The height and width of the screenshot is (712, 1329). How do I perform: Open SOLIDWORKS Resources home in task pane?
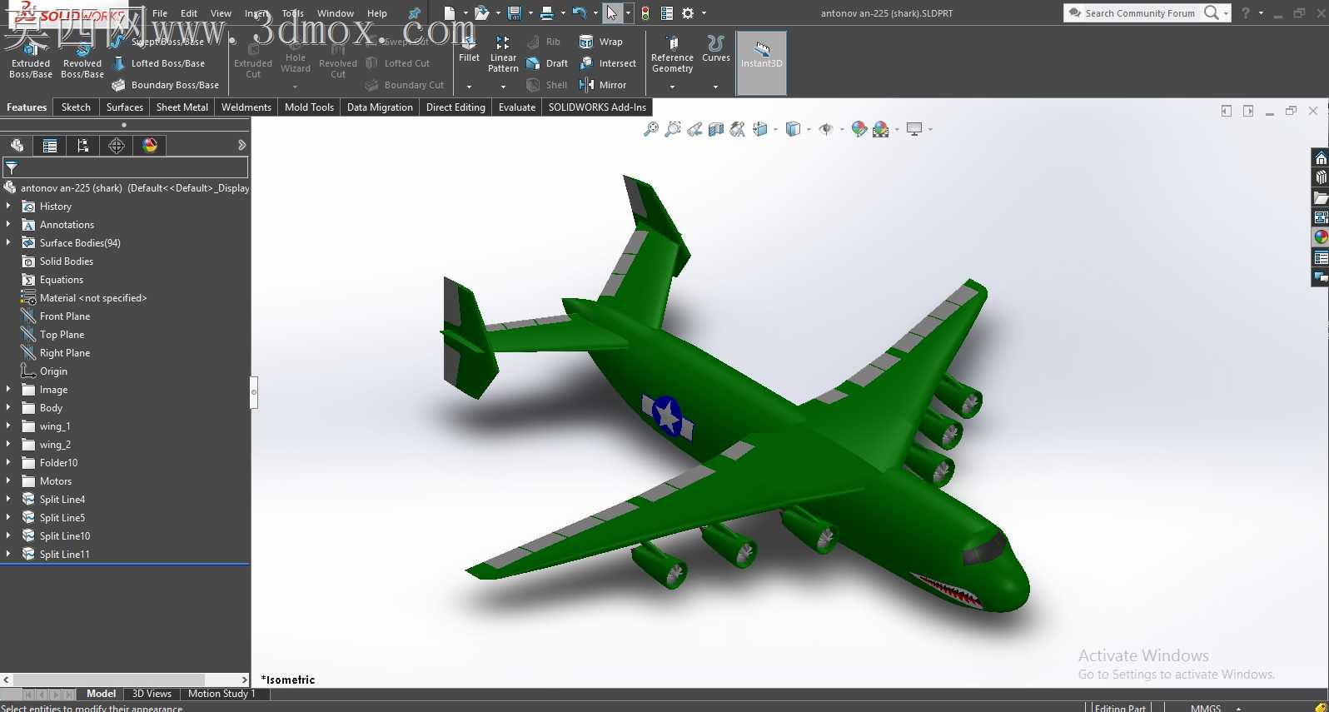pos(1321,158)
